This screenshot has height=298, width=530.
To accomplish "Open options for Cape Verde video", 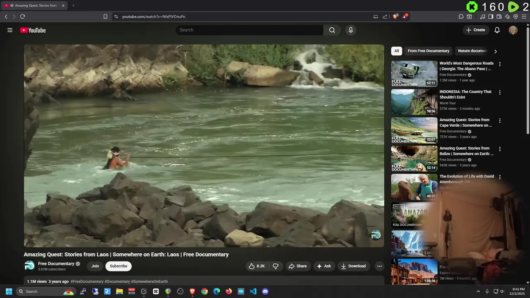I will click(x=500, y=121).
